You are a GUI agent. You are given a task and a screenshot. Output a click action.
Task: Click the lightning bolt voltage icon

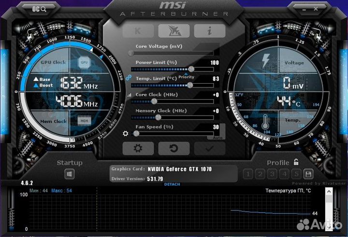[265, 60]
